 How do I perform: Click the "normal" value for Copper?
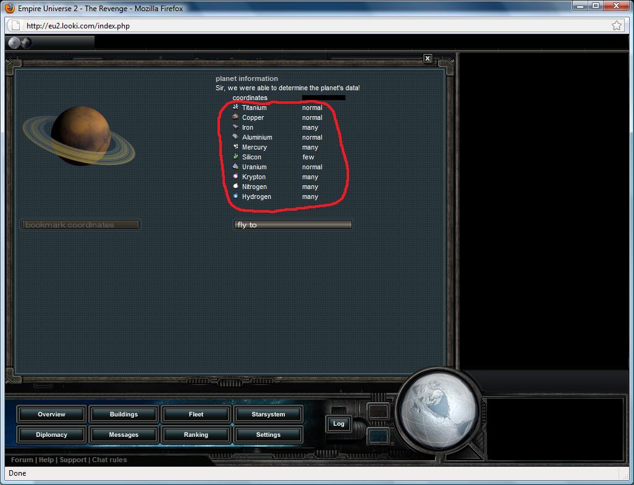click(x=312, y=117)
